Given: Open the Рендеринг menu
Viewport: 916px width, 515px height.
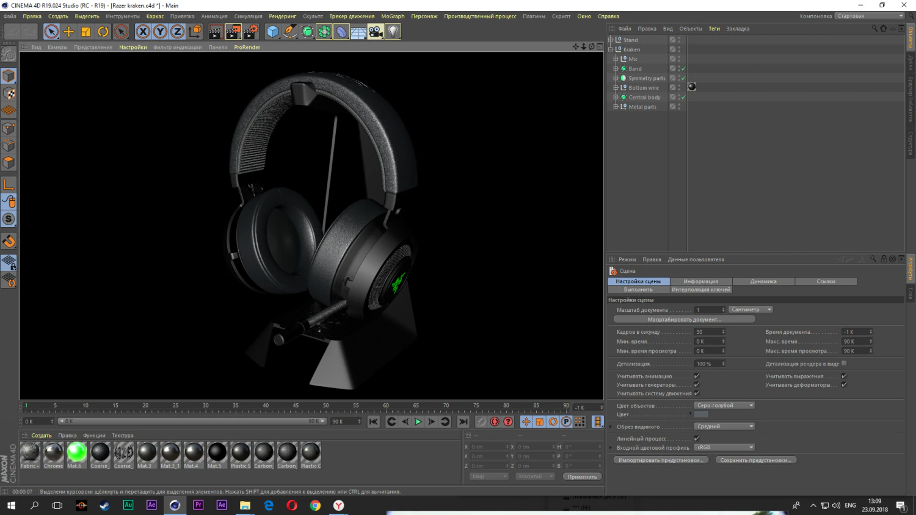Looking at the screenshot, I should click(x=283, y=16).
